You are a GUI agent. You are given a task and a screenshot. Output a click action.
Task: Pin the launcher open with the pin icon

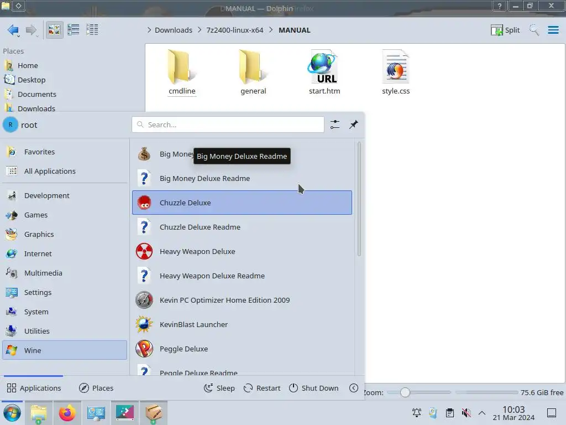click(x=353, y=125)
